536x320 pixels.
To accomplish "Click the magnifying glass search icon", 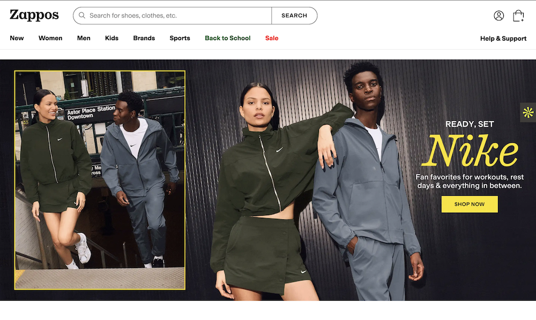I will coord(82,16).
